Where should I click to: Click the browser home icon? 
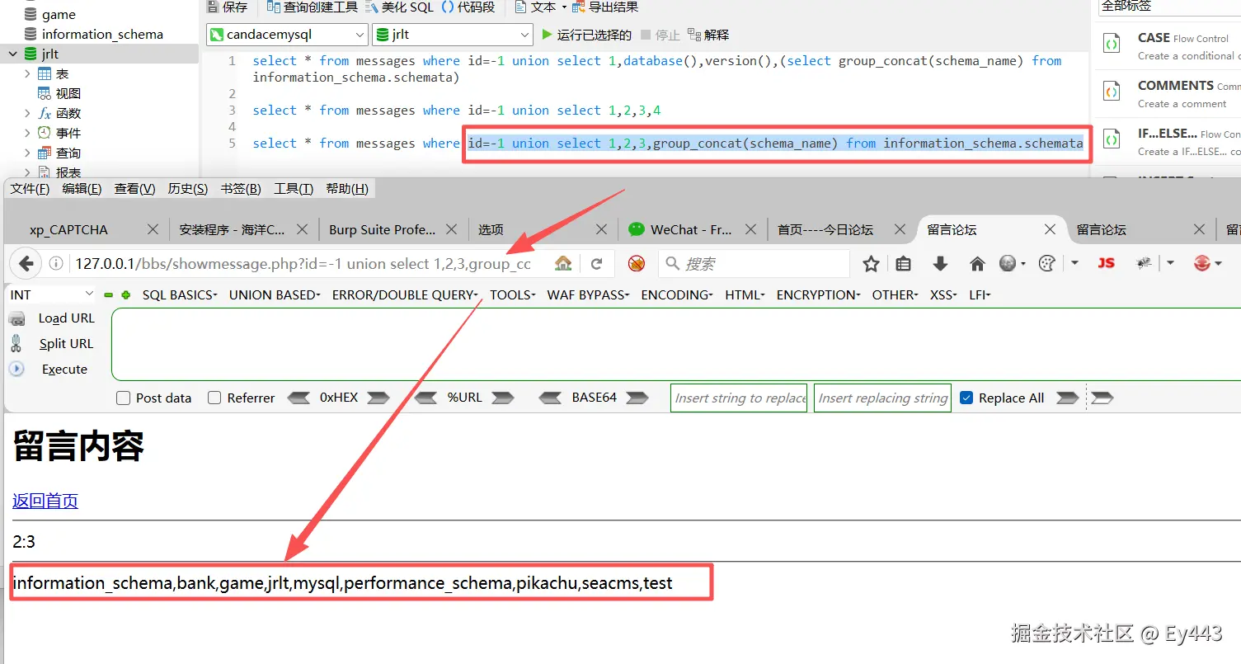click(977, 264)
